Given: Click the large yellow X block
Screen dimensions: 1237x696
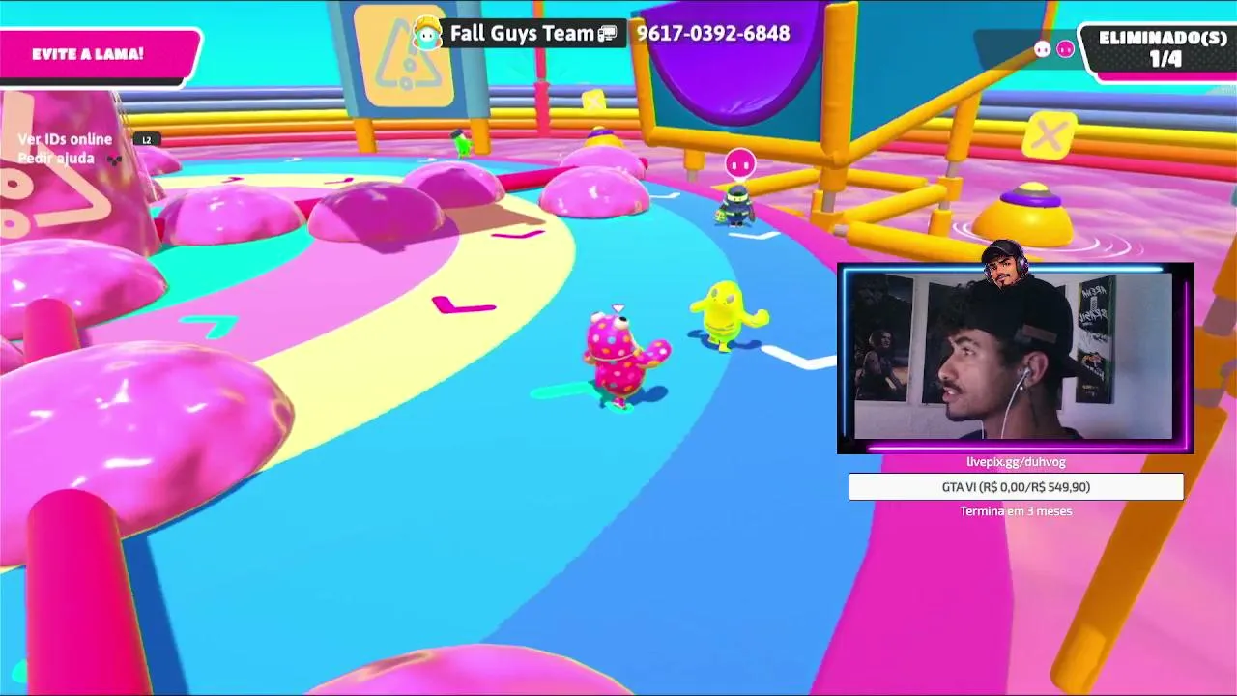Looking at the screenshot, I should click(1049, 136).
